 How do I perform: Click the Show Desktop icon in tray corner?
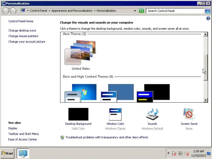point(209,153)
